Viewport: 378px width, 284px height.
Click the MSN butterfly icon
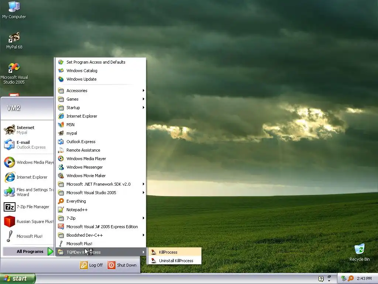coord(61,125)
